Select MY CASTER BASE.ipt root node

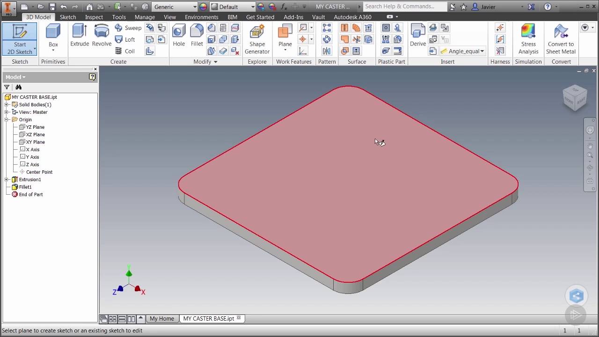[x=34, y=97]
